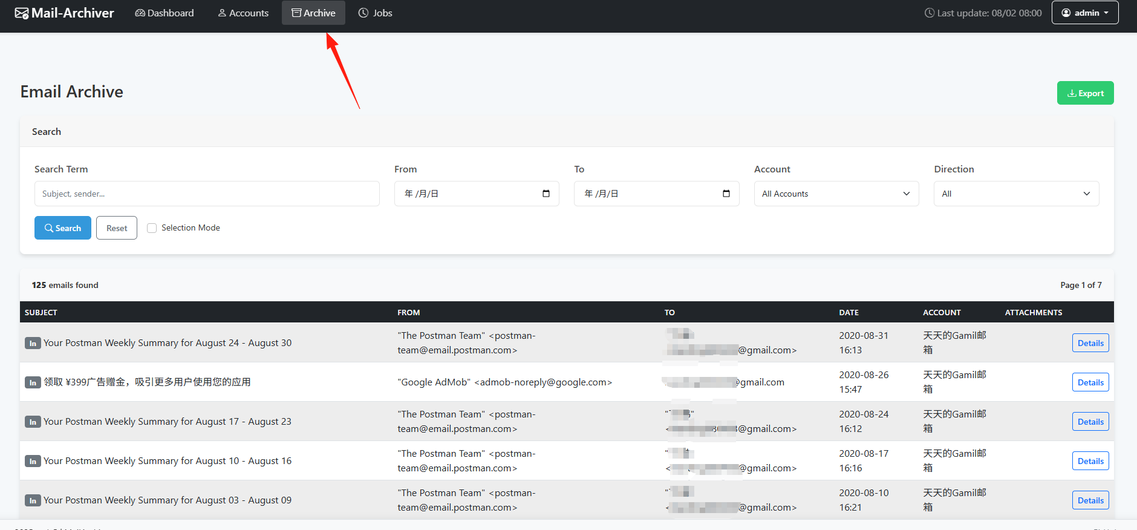The image size is (1137, 530).
Task: Open the Accounts nav item
Action: (x=243, y=13)
